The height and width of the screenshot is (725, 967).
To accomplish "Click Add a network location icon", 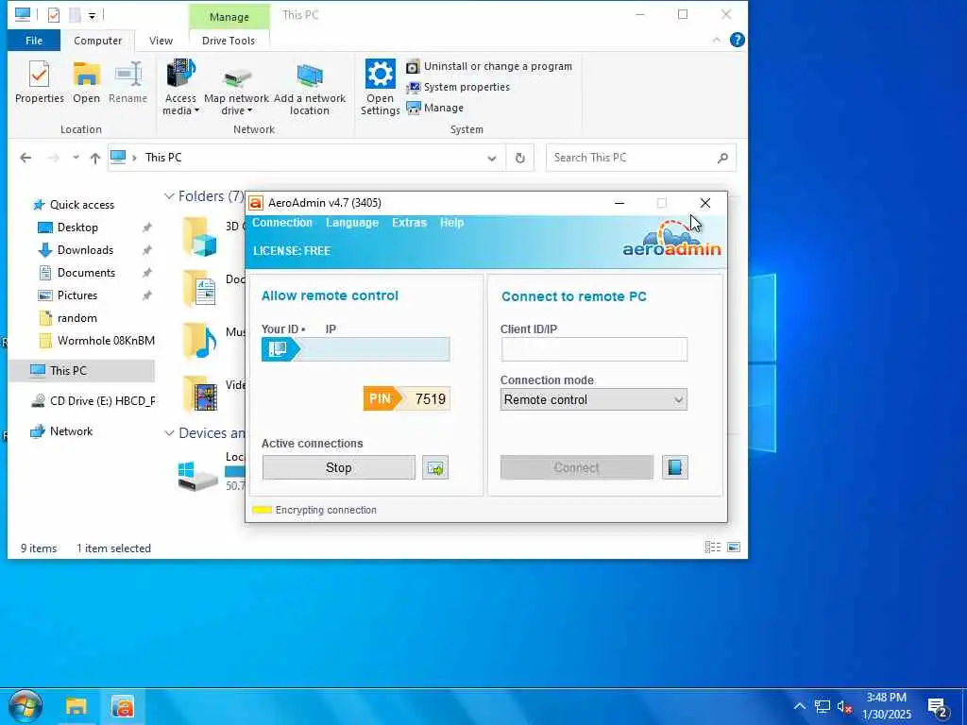I will click(x=310, y=88).
